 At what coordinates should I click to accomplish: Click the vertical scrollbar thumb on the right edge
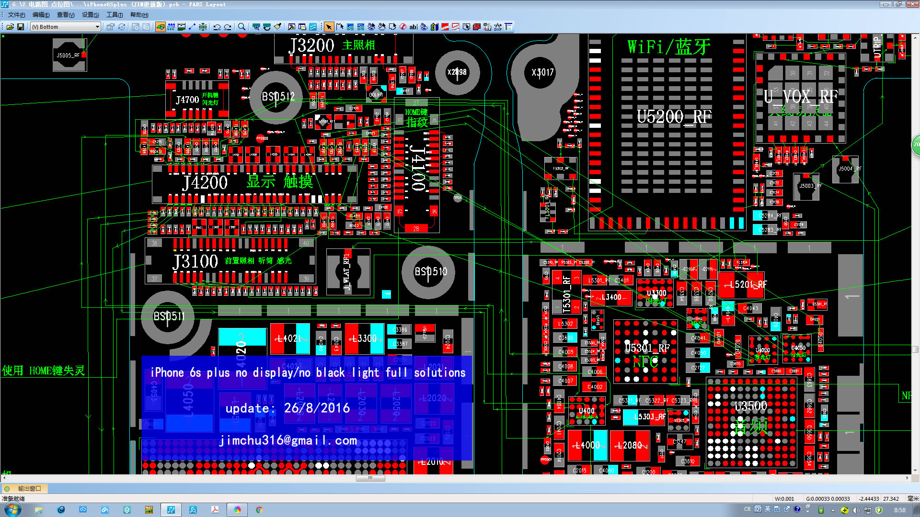(915, 349)
